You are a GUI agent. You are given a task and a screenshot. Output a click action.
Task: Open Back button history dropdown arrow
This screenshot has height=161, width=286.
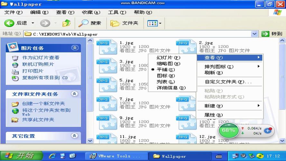[x=33, y=23]
